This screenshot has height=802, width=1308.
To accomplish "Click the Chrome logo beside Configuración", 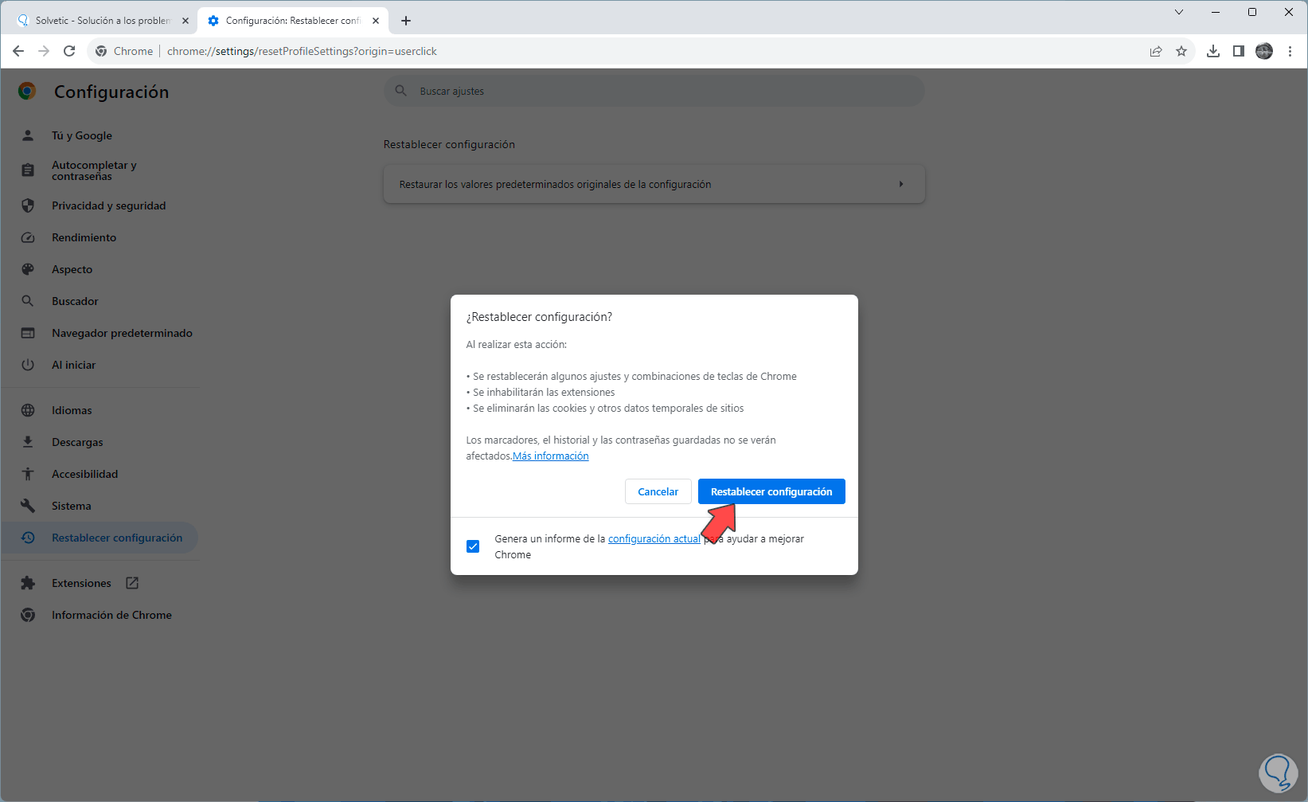I will click(x=27, y=92).
